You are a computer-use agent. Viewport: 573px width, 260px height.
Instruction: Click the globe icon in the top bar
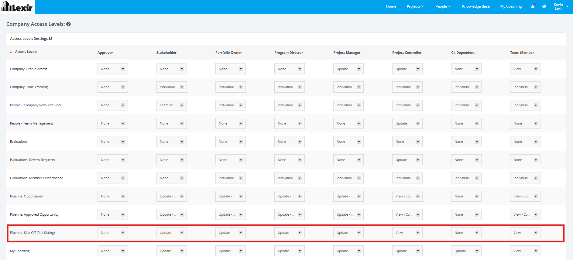click(x=544, y=6)
